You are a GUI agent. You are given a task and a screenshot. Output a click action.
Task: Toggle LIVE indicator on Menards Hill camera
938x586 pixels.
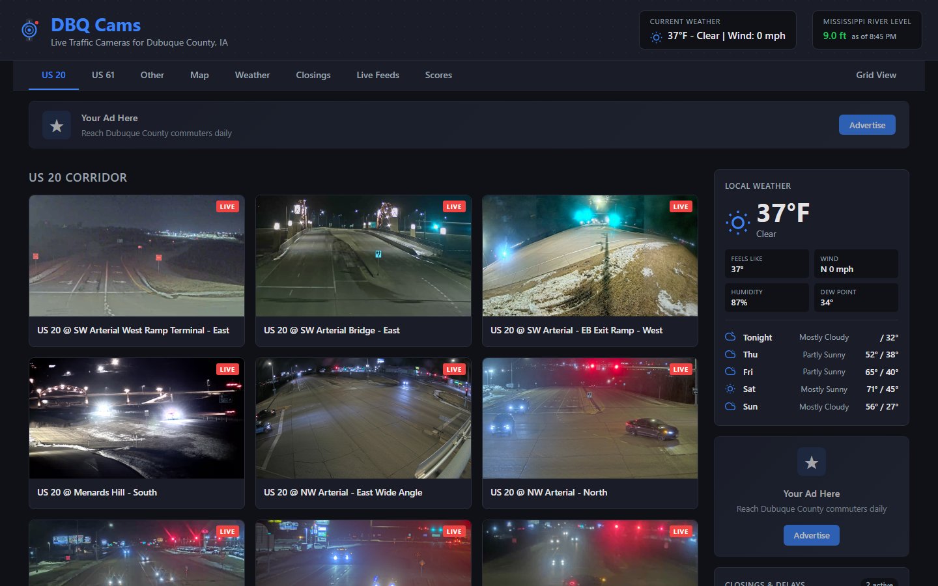coord(227,369)
